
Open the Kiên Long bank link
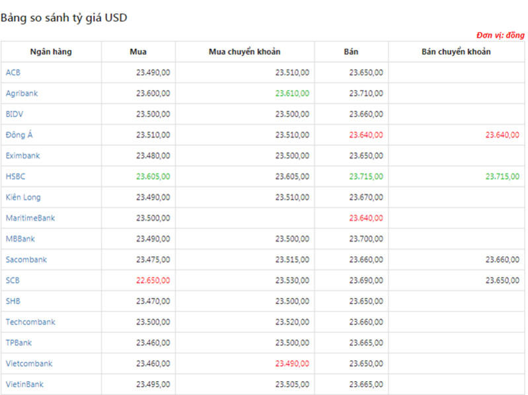click(x=23, y=197)
